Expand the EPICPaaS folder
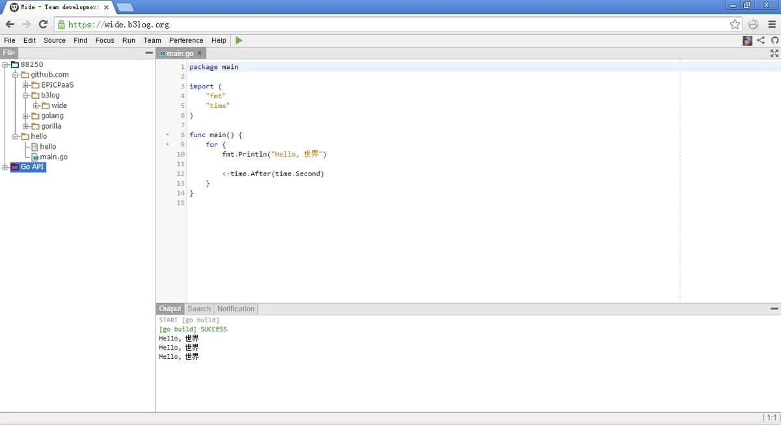Screen dimensions: 781x425 tap(26, 85)
